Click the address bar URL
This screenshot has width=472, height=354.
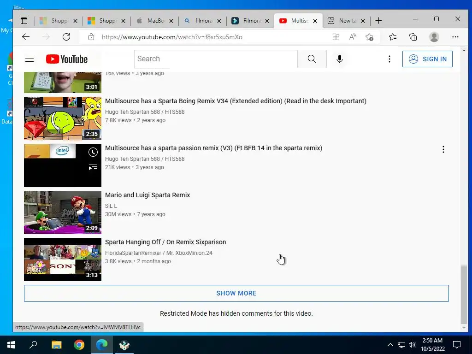pyautogui.click(x=172, y=37)
